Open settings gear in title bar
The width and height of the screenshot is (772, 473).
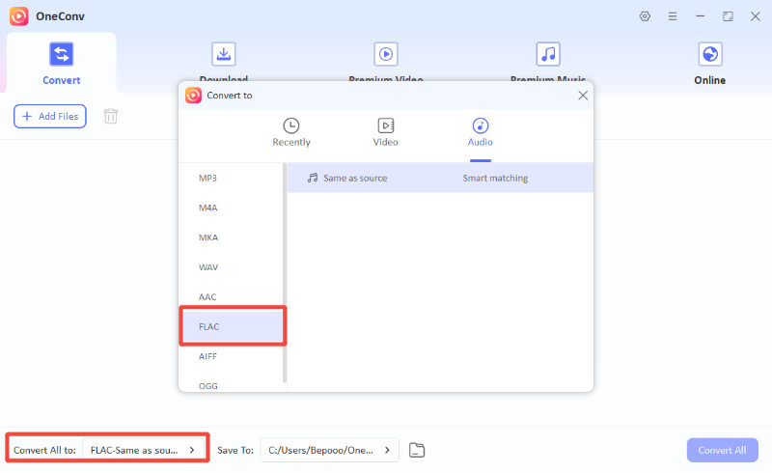tap(645, 16)
